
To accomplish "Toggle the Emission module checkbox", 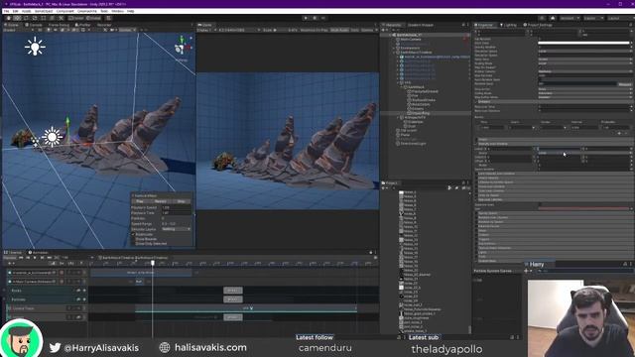I will click(x=476, y=101).
